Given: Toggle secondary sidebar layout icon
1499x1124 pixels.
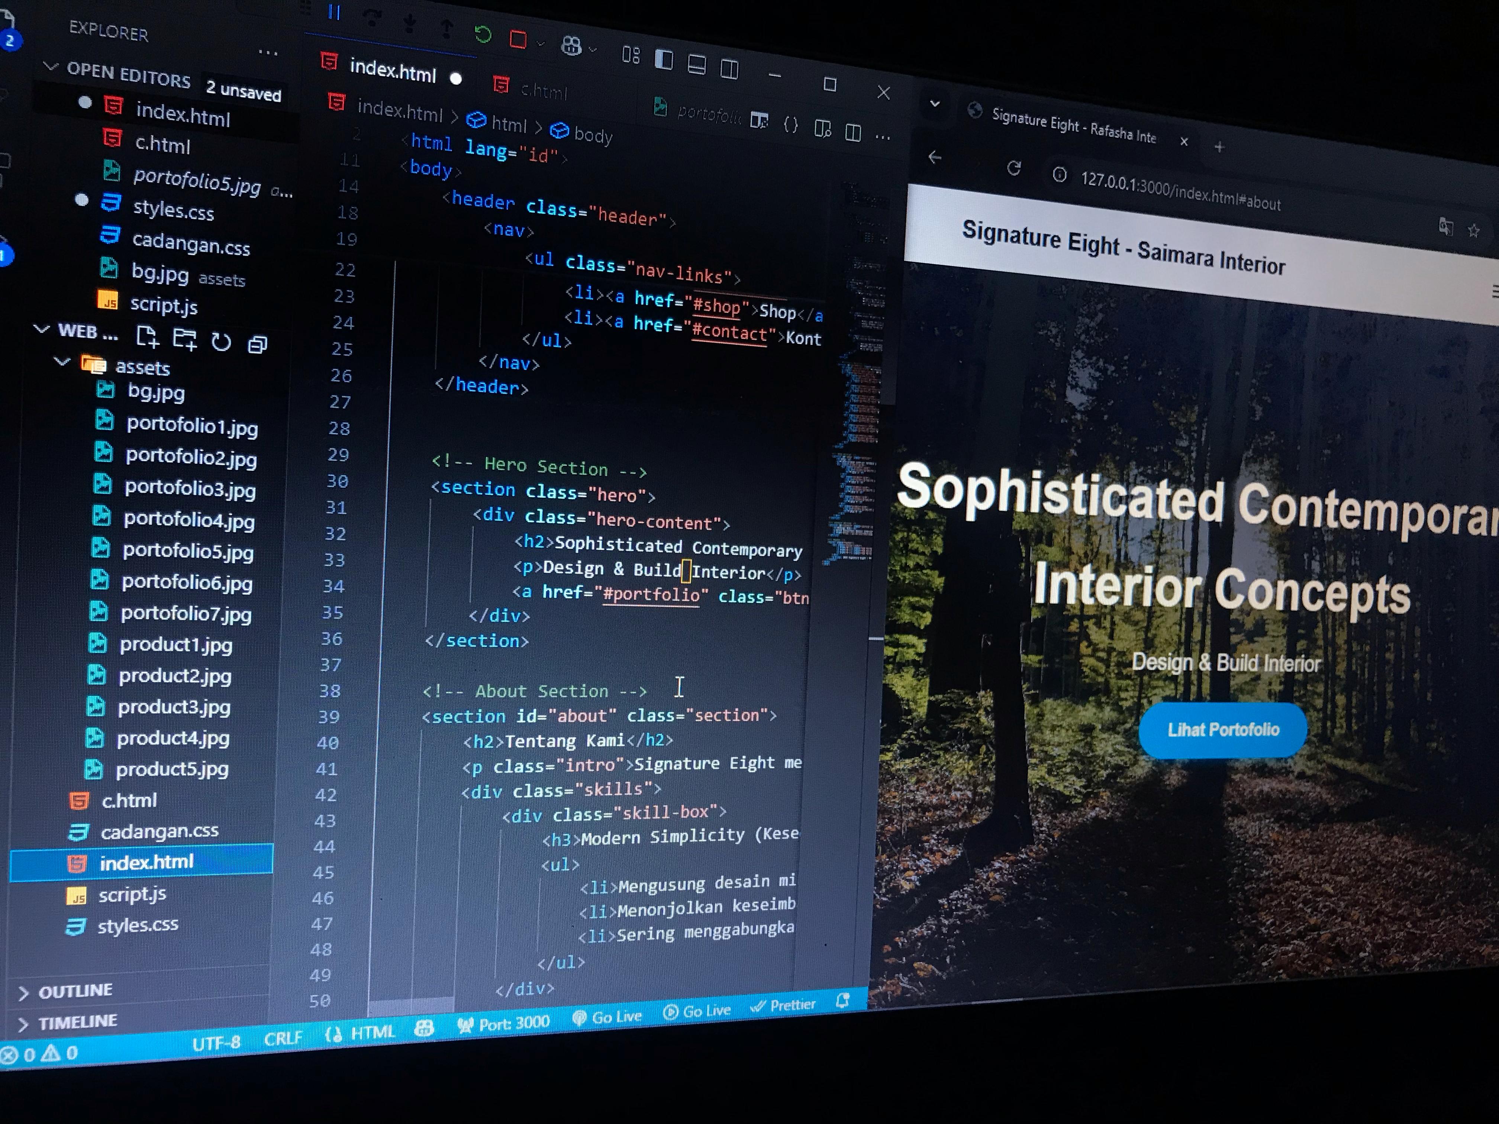Looking at the screenshot, I should click(x=730, y=68).
